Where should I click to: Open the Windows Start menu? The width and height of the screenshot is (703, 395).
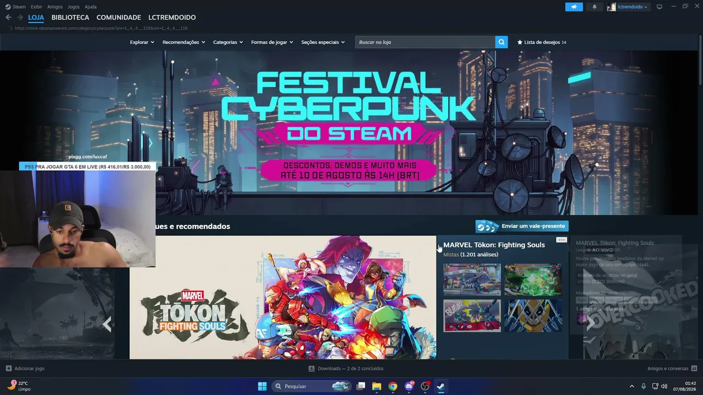point(262,386)
